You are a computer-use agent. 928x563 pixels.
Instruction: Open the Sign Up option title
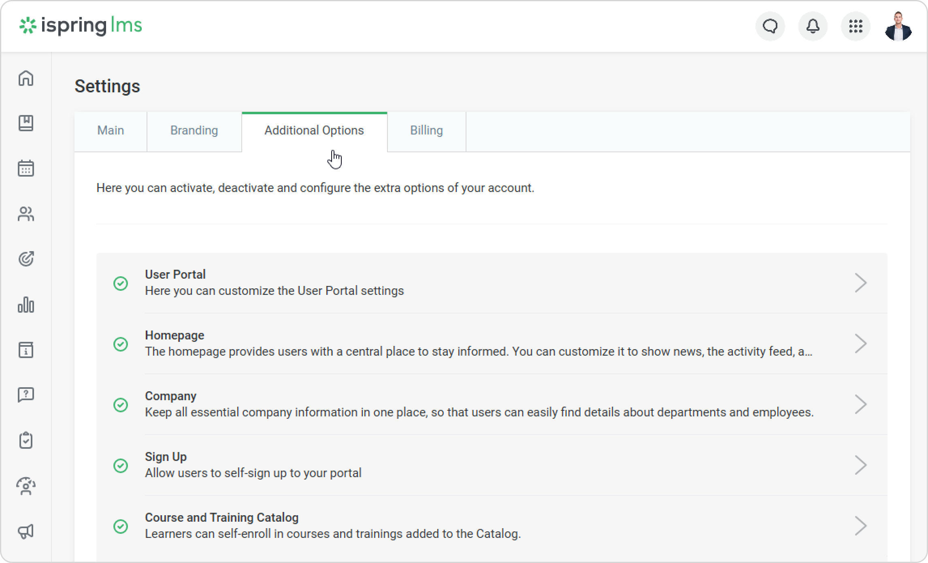(166, 456)
